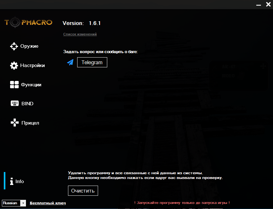Viewport: 273px width, 209px height.
Task: Click the gear icon for Настройки
Action: [14, 65]
